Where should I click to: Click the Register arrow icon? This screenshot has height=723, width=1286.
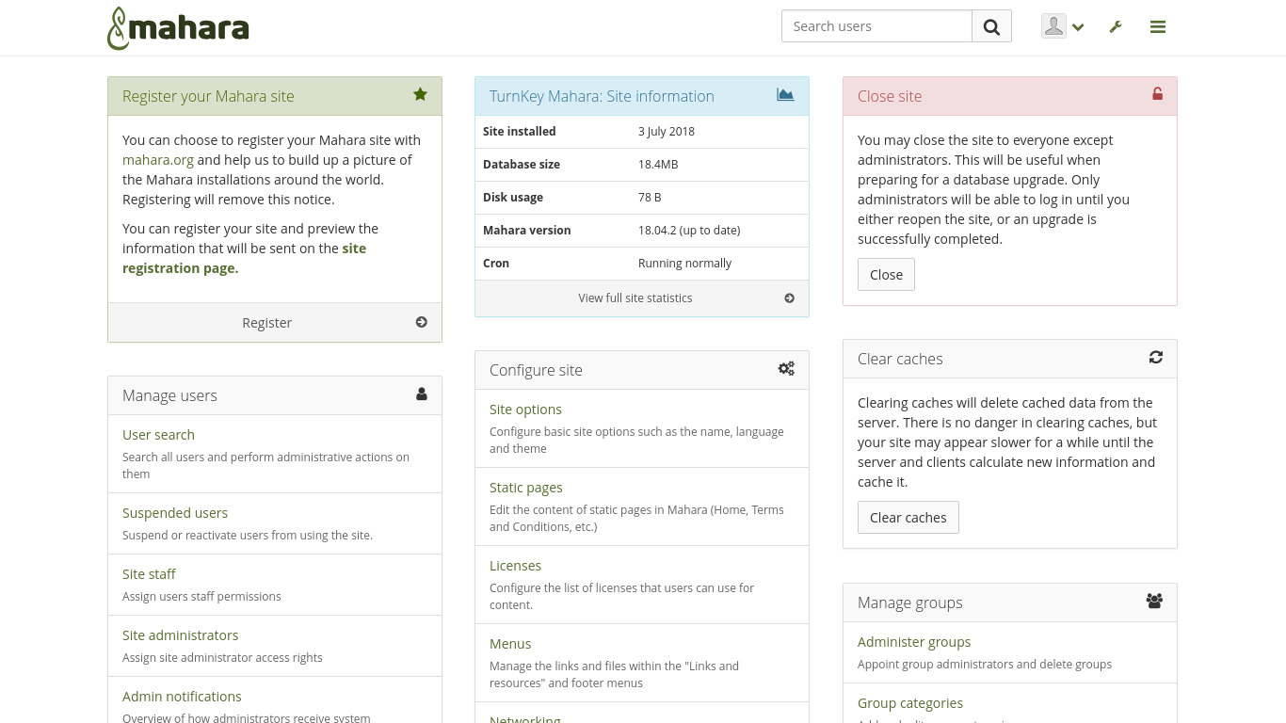click(422, 322)
